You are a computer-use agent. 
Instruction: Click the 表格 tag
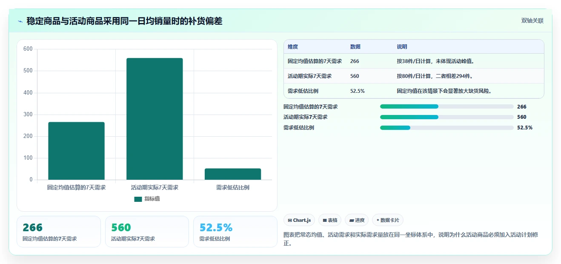[330, 220]
